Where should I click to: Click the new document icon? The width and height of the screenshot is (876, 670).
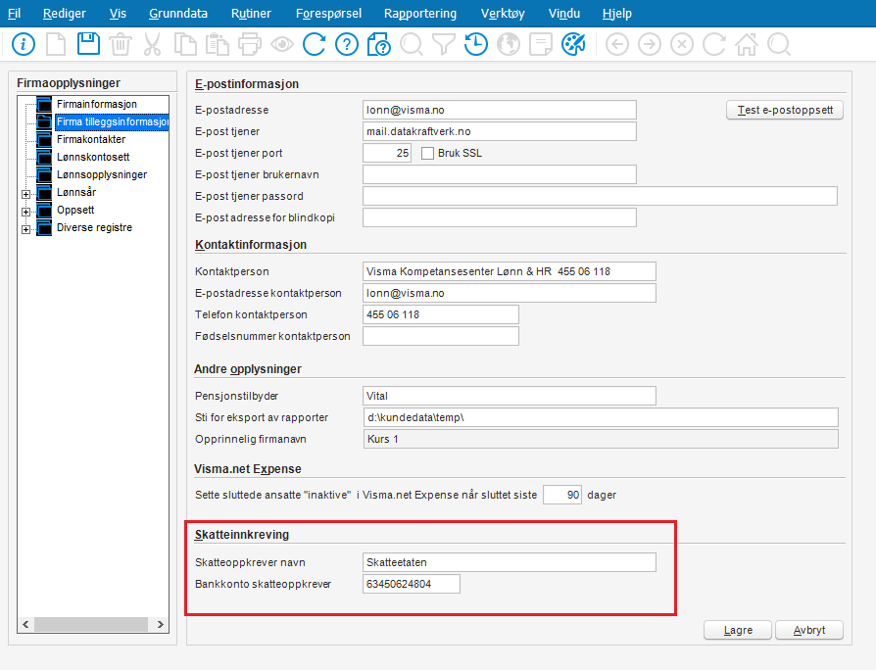pyautogui.click(x=56, y=44)
